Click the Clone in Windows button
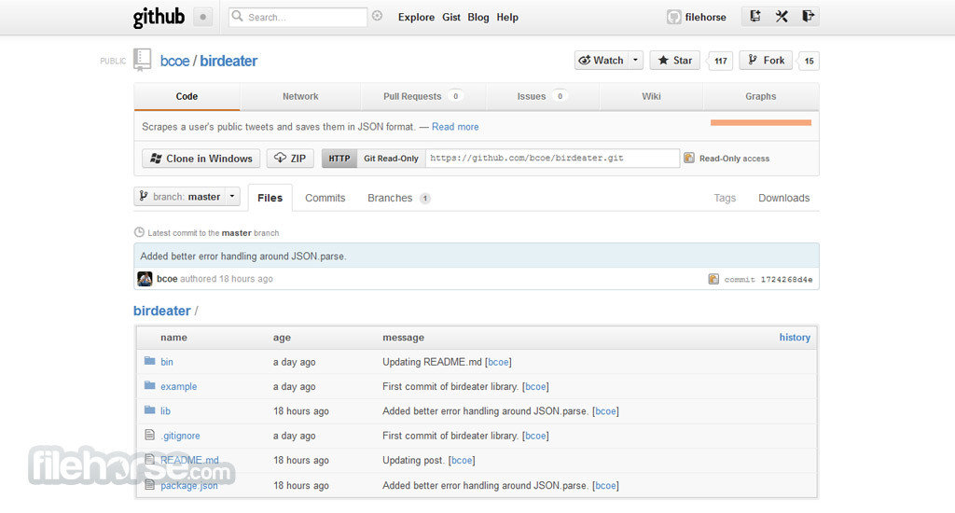This screenshot has height=513, width=955. coord(201,159)
